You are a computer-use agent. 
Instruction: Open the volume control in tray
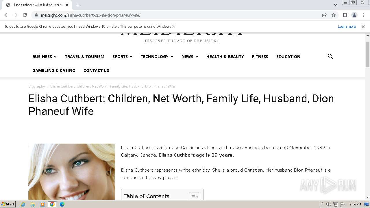point(329,204)
